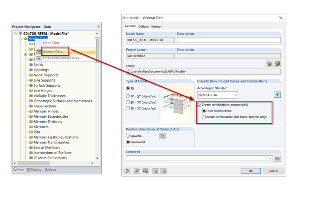Open units and decimal places icon in footer
The image size is (332, 198).
coord(145,171)
